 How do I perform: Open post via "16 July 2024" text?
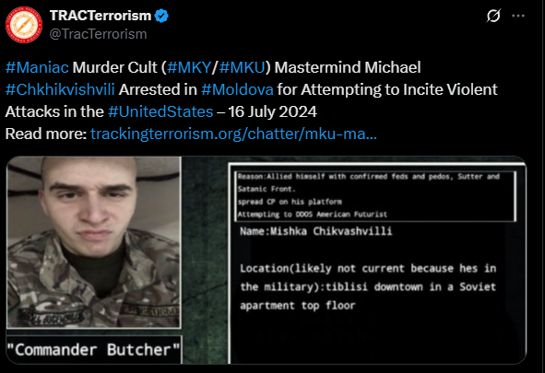tap(272, 111)
